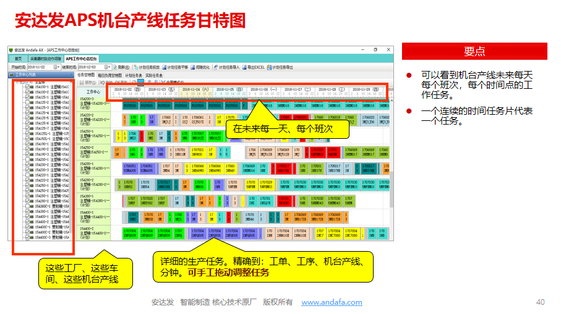Click the 计划任务导入 import icon
561x314 pixels.
[x=216, y=67]
